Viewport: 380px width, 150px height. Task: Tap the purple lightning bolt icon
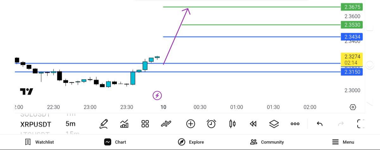click(157, 95)
